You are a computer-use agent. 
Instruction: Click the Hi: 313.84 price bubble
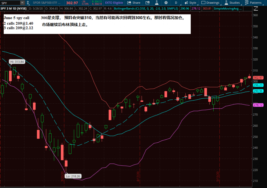(17, 62)
